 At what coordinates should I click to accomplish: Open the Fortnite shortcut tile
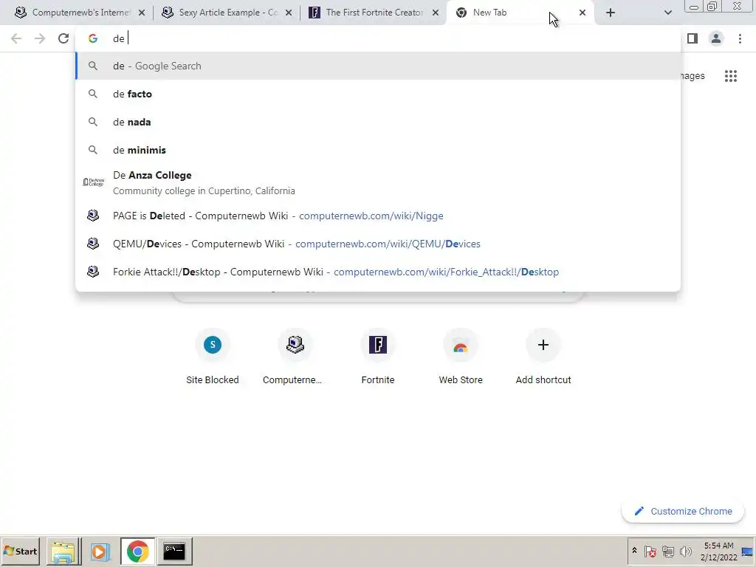378,357
